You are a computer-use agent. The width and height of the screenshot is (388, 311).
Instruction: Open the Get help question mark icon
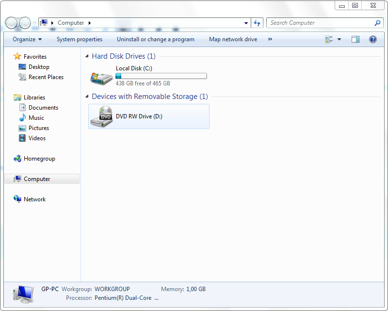tap(373, 39)
